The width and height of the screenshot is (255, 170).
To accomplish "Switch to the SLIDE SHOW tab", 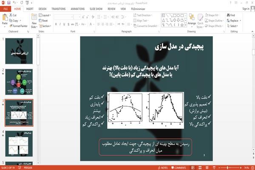I will coord(96,9).
